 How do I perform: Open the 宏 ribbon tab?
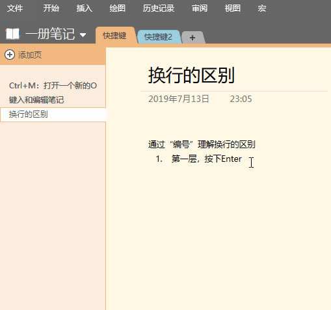click(x=262, y=8)
